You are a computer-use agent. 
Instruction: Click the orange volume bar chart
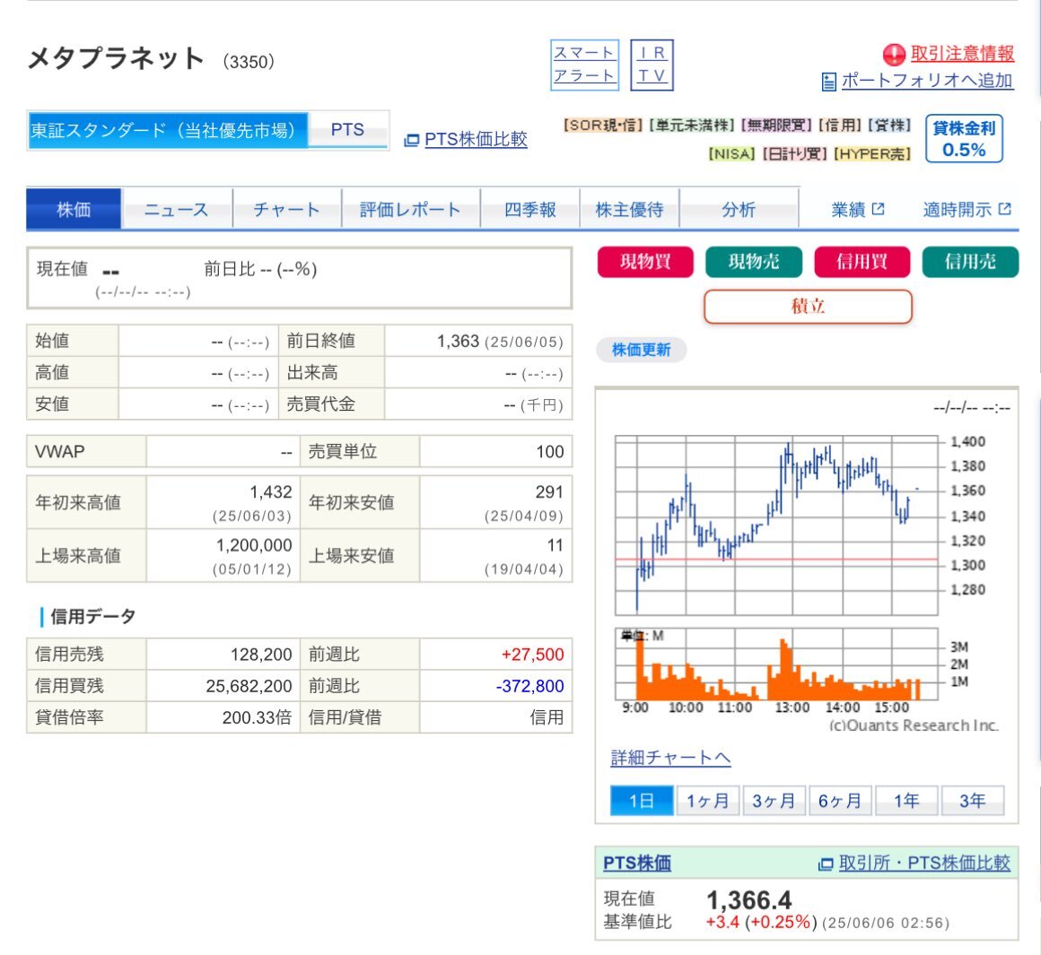point(776,664)
